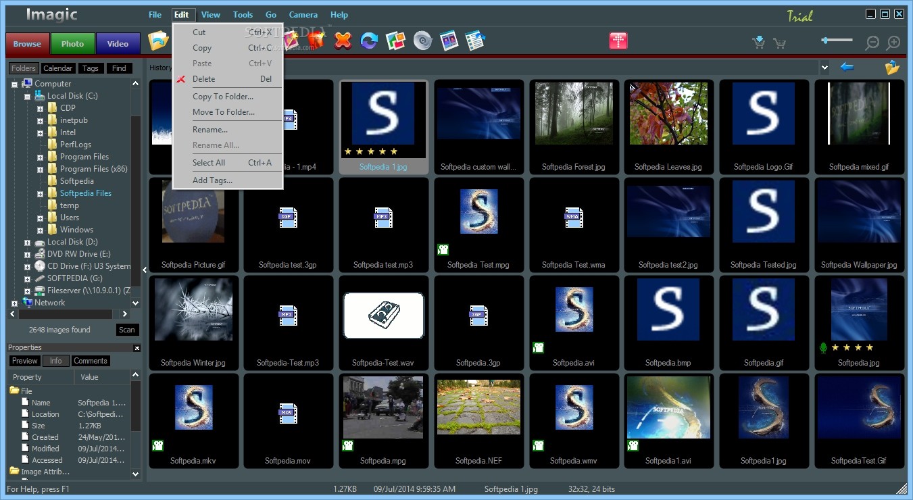Collapse the sidebar with the left arrow handle
913x500 pixels.
tap(145, 270)
